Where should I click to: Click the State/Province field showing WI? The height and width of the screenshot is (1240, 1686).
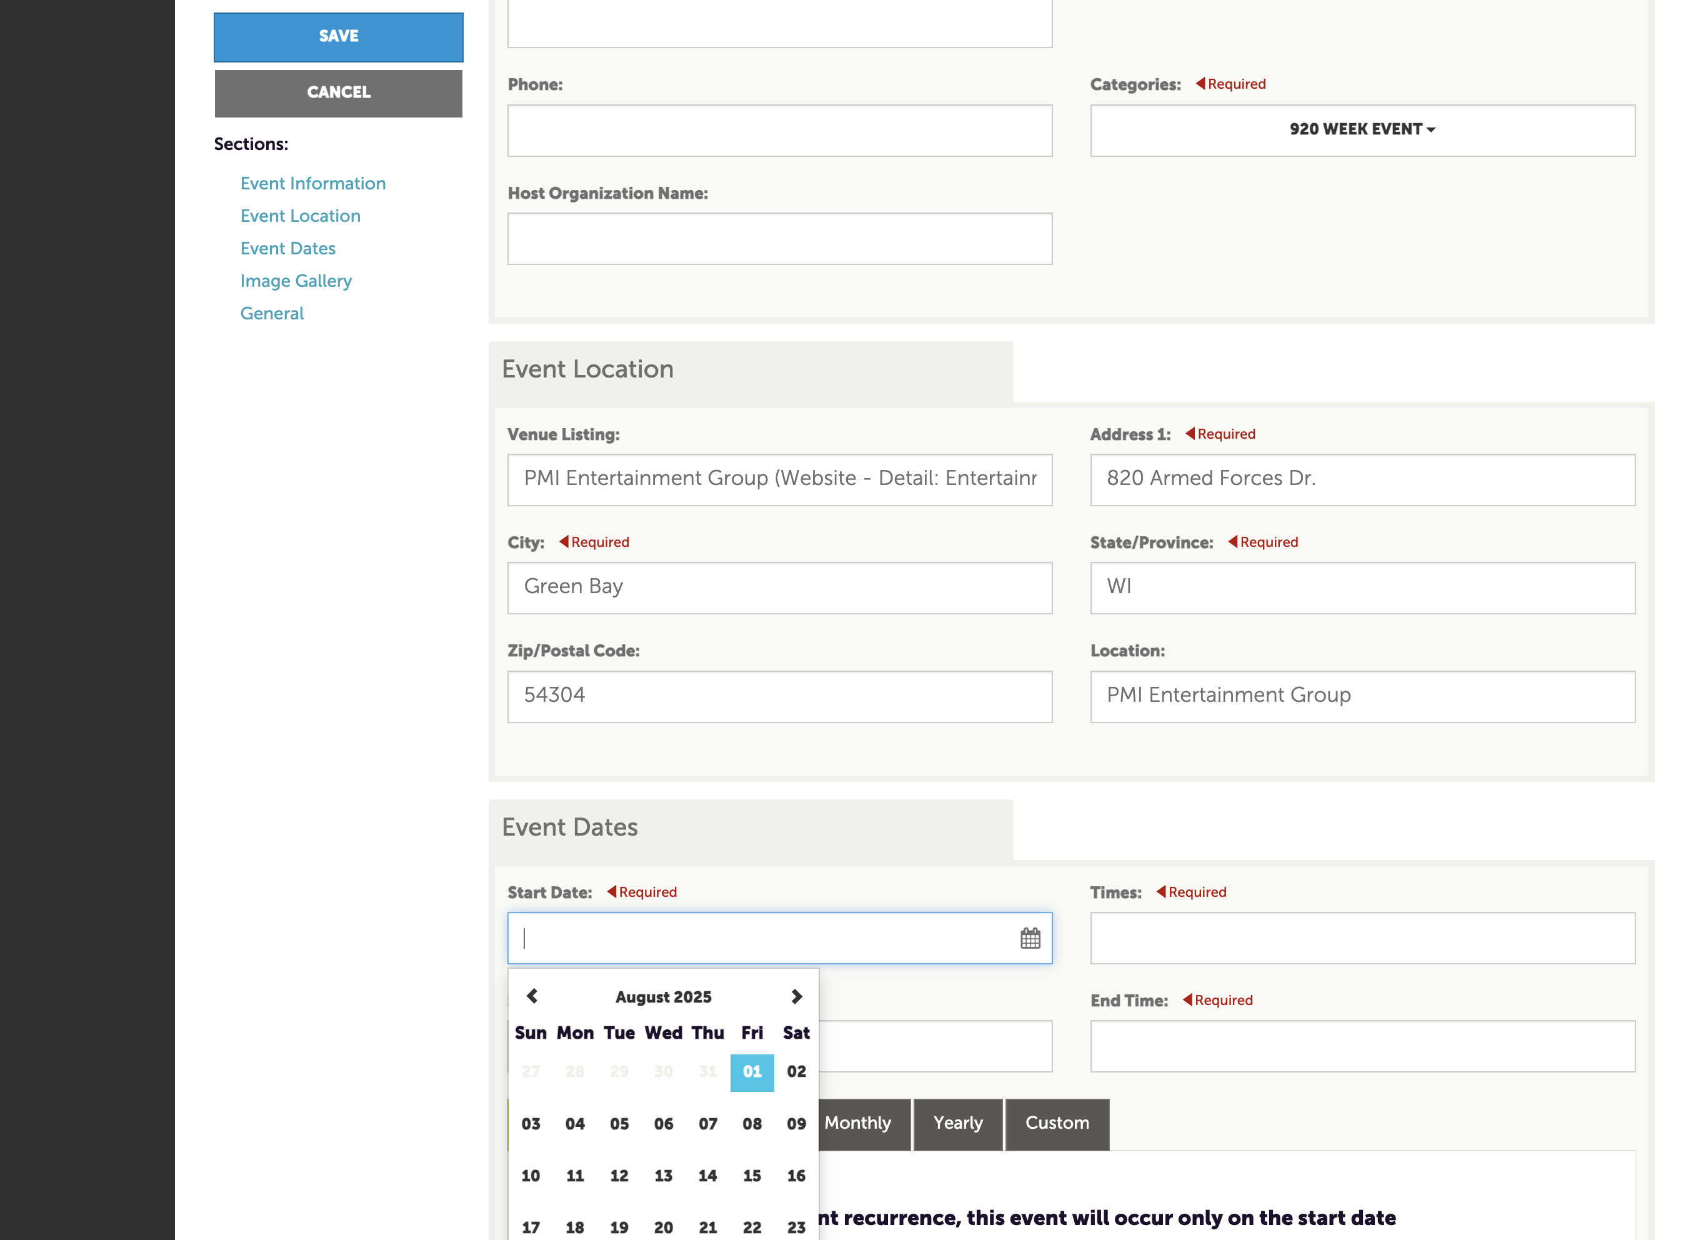tap(1362, 587)
